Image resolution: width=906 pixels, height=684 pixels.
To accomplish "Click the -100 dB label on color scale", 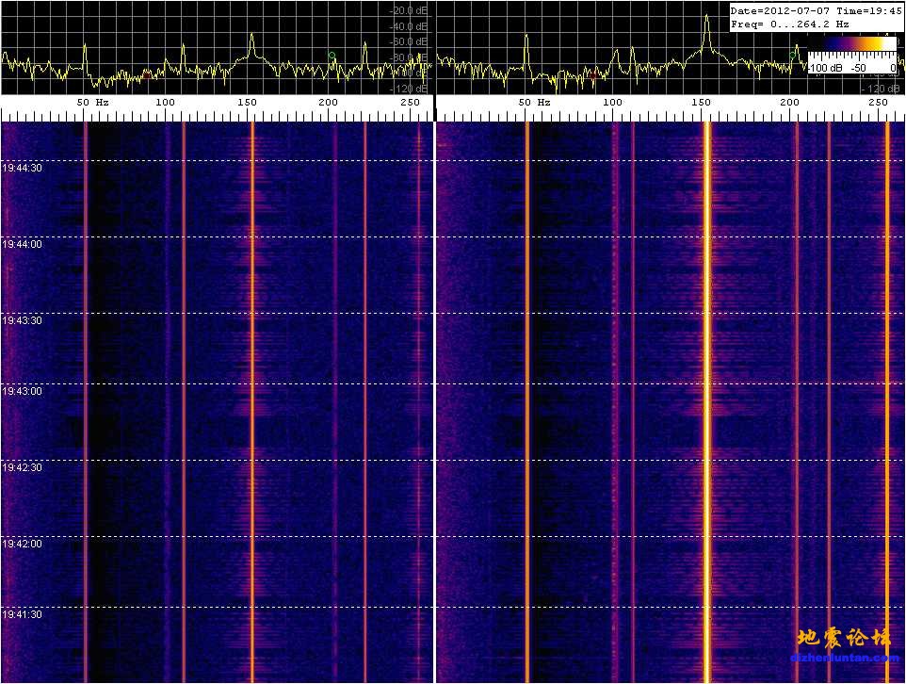I will (826, 68).
